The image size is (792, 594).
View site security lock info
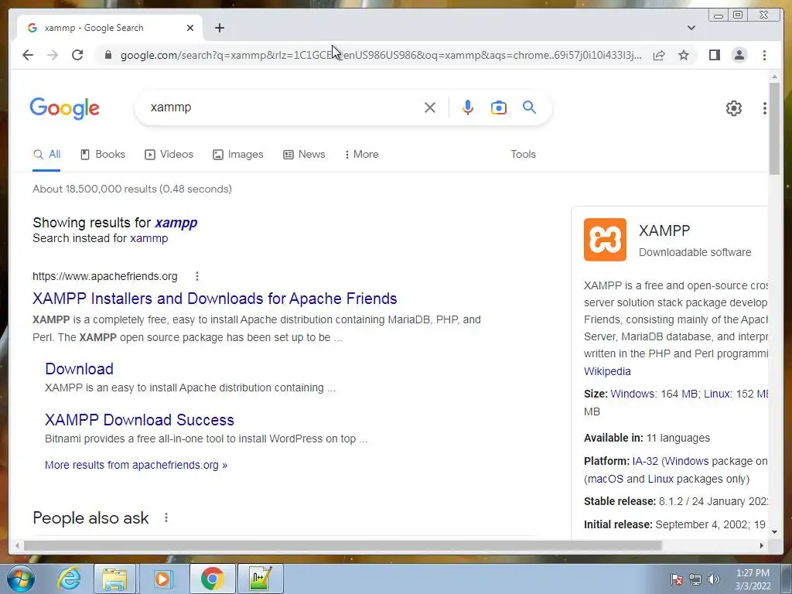pyautogui.click(x=108, y=55)
